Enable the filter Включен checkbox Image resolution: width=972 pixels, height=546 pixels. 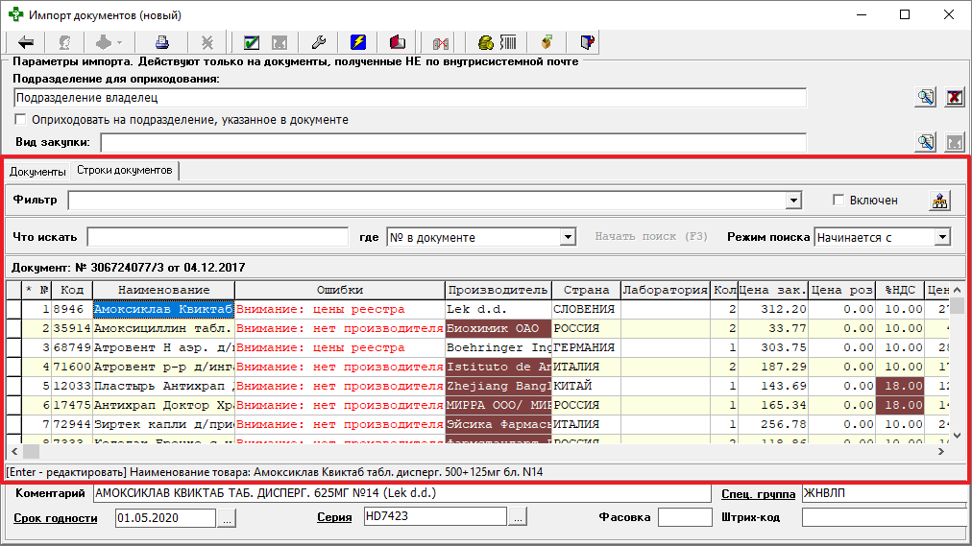pyautogui.click(x=838, y=201)
